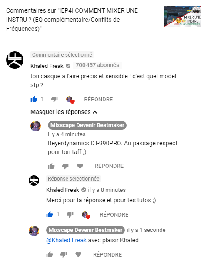The height and width of the screenshot is (261, 204).
Task: Open the MIXER UNE INSTRU video thumbnail
Action: click(x=182, y=17)
